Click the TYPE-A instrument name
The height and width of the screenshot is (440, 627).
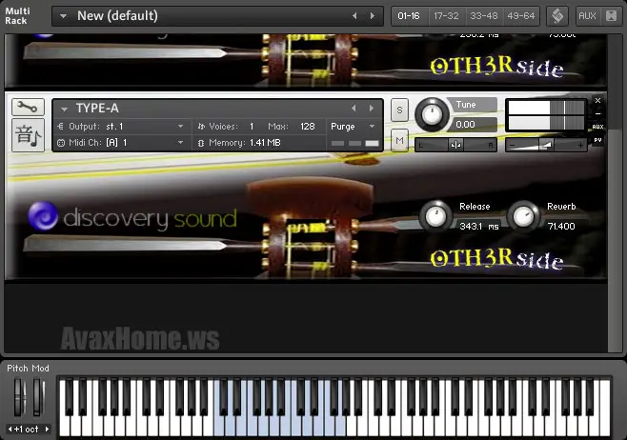97,109
